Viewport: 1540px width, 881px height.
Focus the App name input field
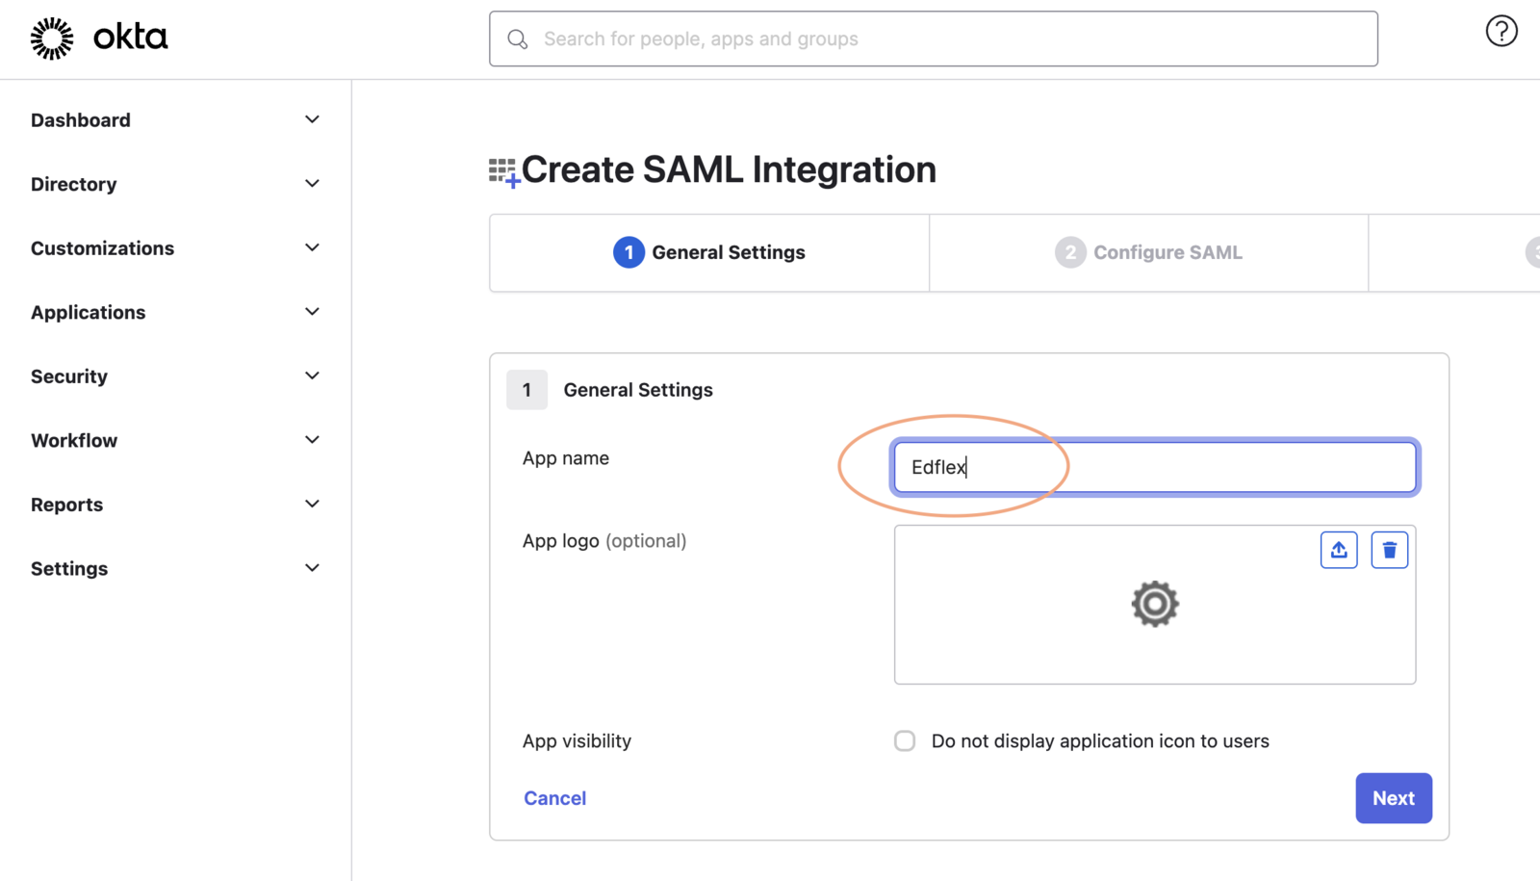(1155, 467)
